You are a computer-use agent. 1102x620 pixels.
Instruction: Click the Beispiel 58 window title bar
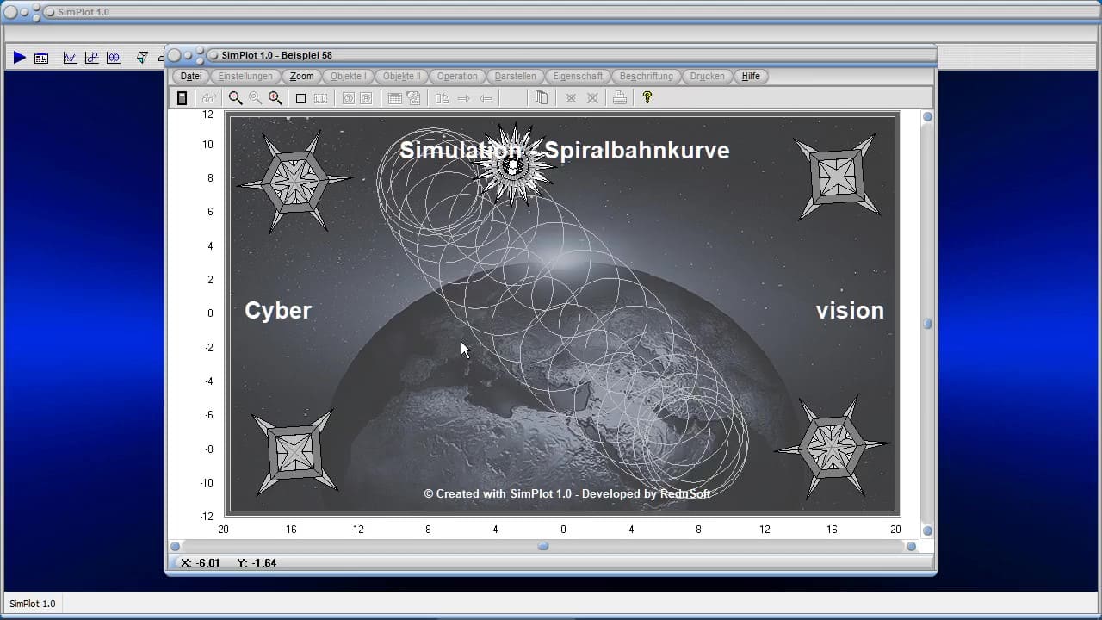coord(551,55)
